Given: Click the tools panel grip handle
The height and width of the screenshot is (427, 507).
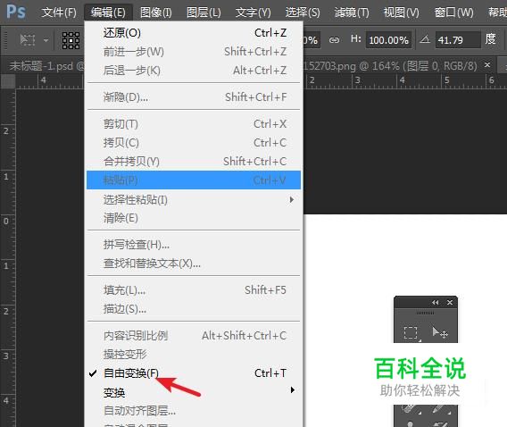Looking at the screenshot, I should [x=425, y=314].
